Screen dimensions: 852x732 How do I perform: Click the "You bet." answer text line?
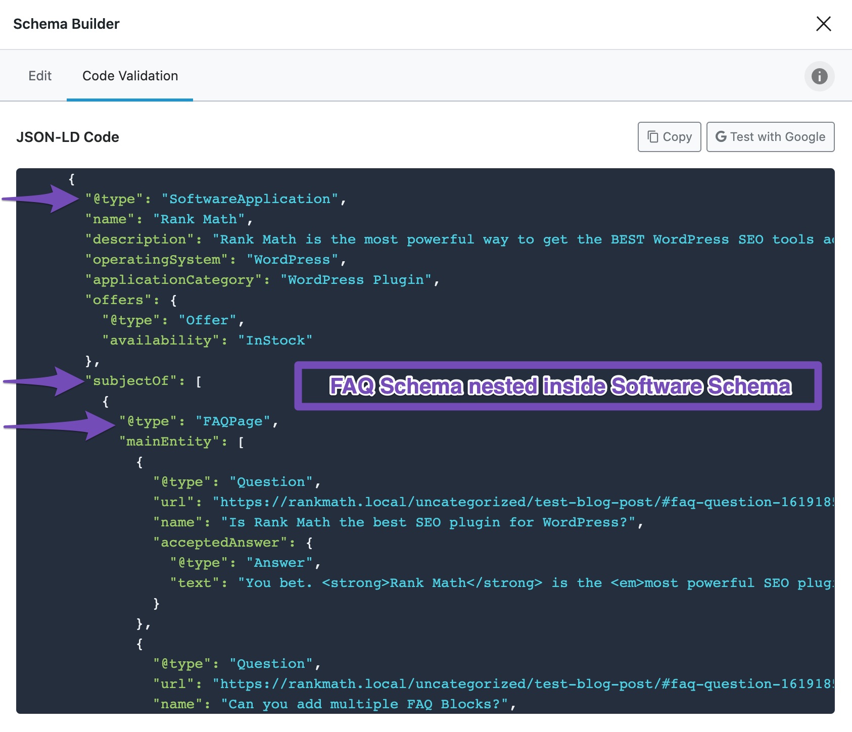502,583
